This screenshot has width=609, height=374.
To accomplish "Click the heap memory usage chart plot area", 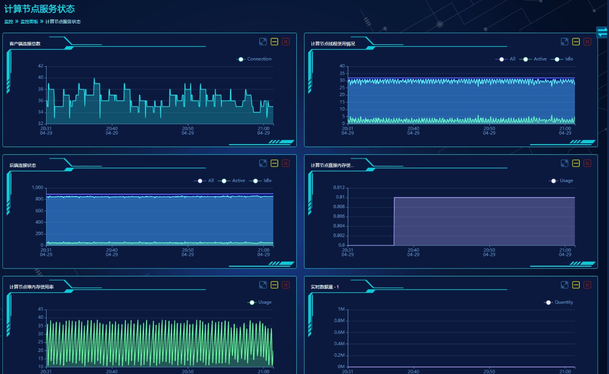I will coord(159,338).
